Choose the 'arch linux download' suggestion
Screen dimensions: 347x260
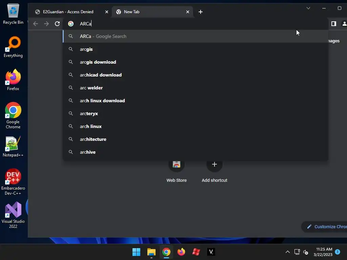click(196, 101)
